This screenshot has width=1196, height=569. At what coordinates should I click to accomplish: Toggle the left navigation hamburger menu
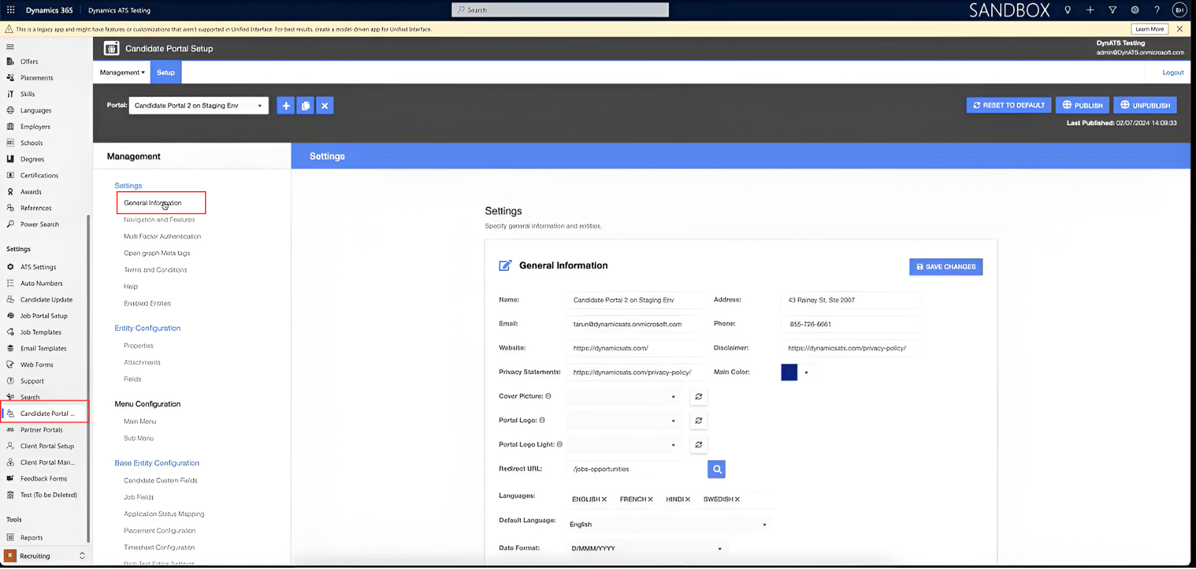pos(10,47)
